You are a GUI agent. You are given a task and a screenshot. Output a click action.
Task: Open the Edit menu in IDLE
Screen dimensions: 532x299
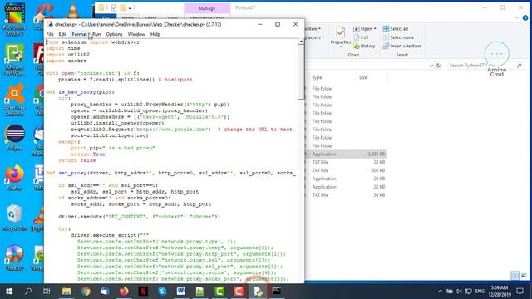pos(63,34)
